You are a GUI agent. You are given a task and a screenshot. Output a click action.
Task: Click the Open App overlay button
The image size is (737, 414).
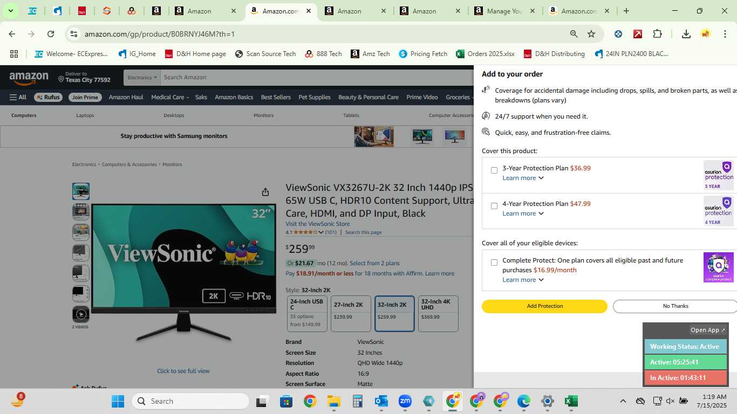coord(708,330)
